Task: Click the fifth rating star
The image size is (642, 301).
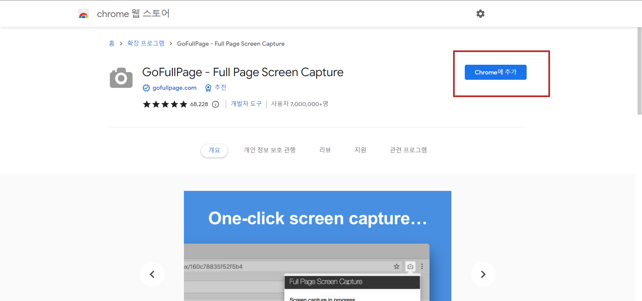Action: [183, 104]
